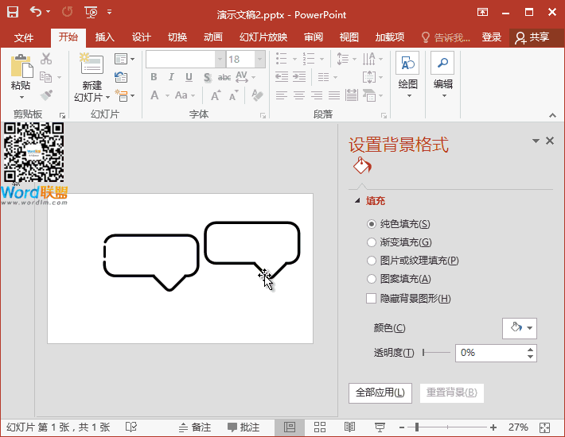
Task: Apply Underline formatting
Action: pyautogui.click(x=189, y=77)
